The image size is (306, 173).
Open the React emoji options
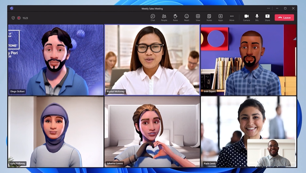(x=186, y=17)
